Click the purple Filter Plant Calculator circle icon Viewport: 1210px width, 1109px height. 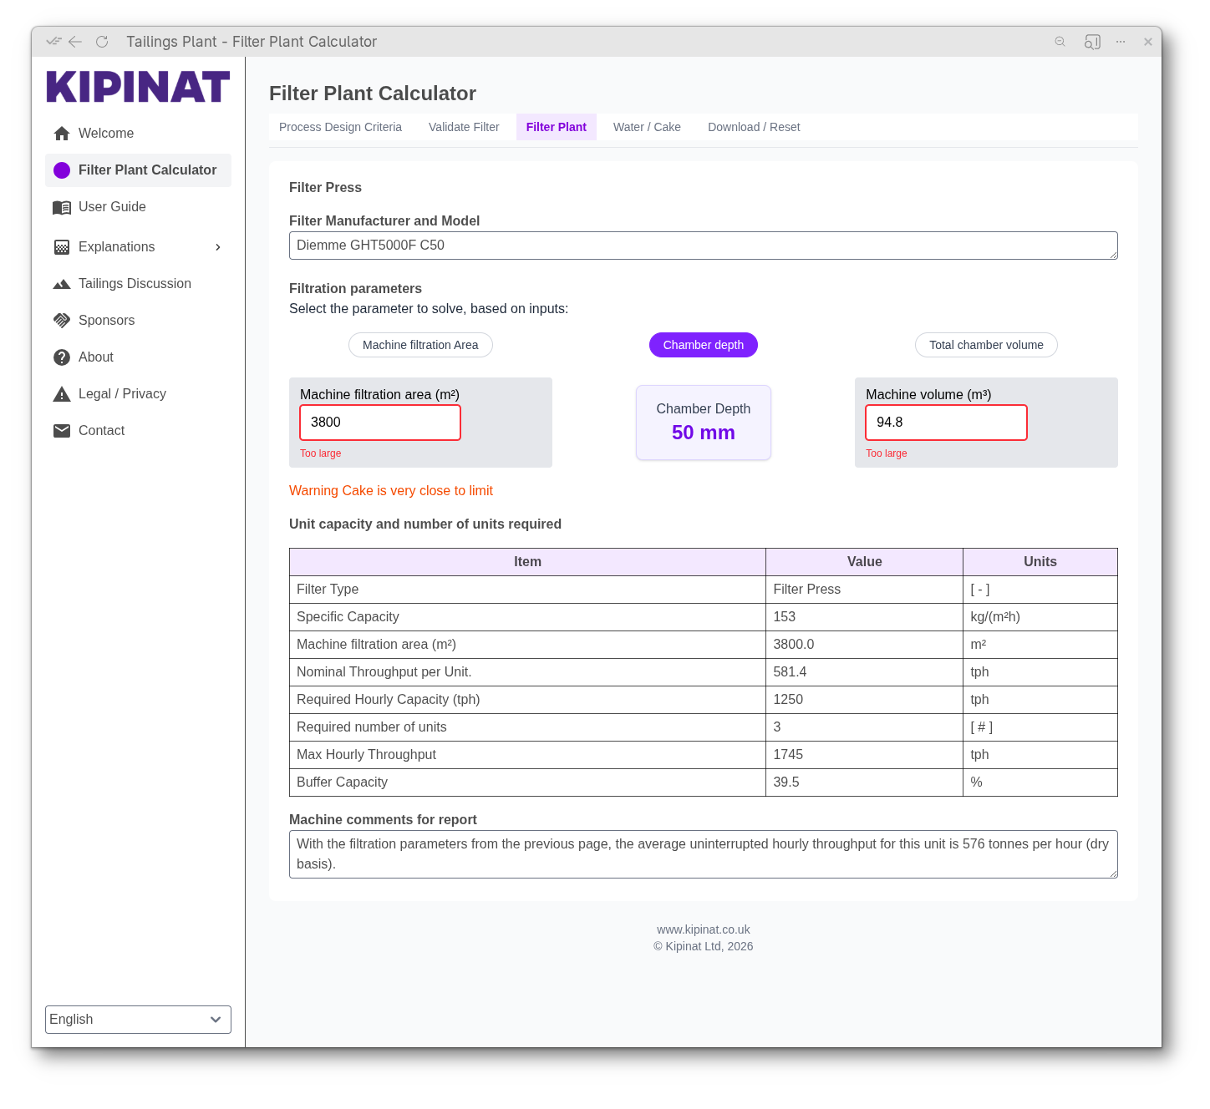pyautogui.click(x=62, y=170)
